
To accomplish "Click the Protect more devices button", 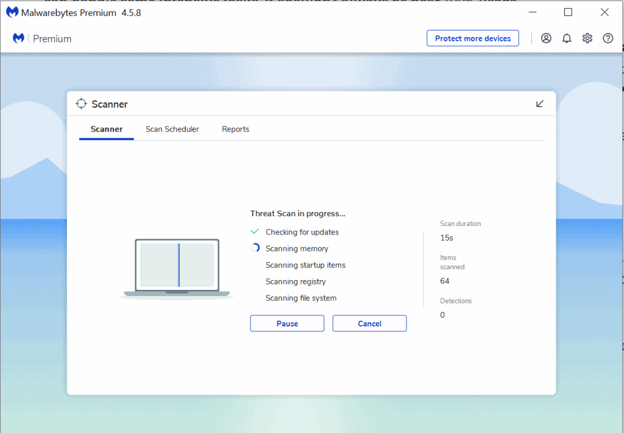I will pyautogui.click(x=473, y=38).
